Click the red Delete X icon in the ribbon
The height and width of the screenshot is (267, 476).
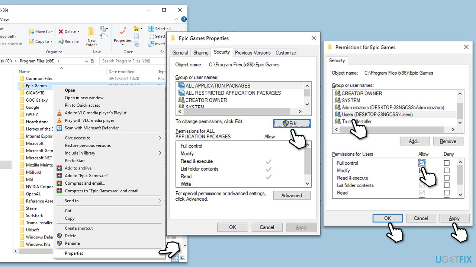click(x=61, y=32)
